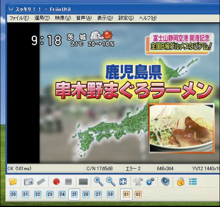Click the dark gray display rectangle icon
The image size is (220, 207).
point(83,182)
